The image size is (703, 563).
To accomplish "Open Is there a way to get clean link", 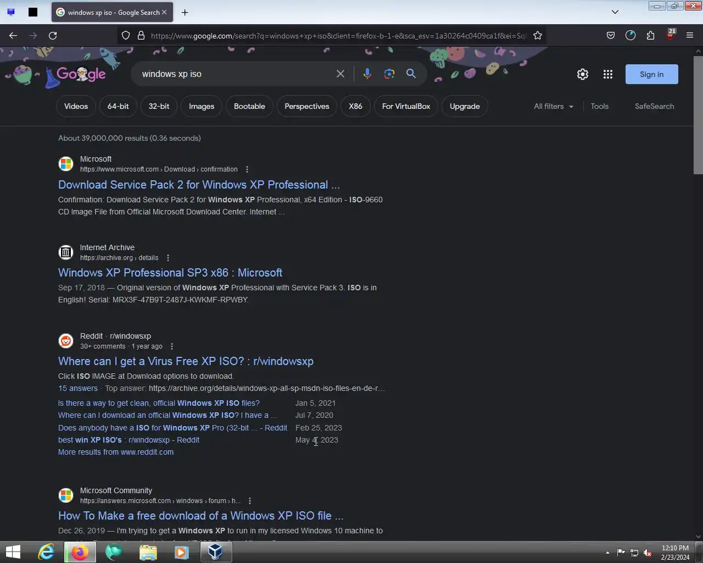I will click(x=159, y=403).
